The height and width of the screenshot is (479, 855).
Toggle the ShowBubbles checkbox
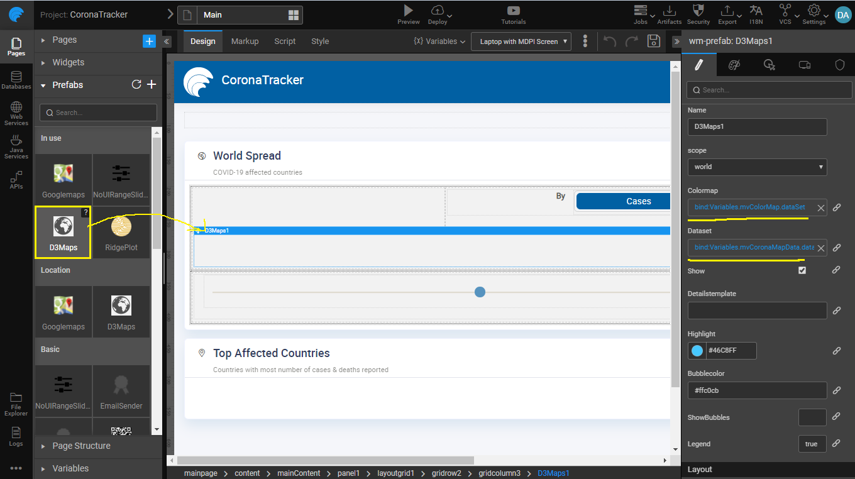pyautogui.click(x=812, y=417)
